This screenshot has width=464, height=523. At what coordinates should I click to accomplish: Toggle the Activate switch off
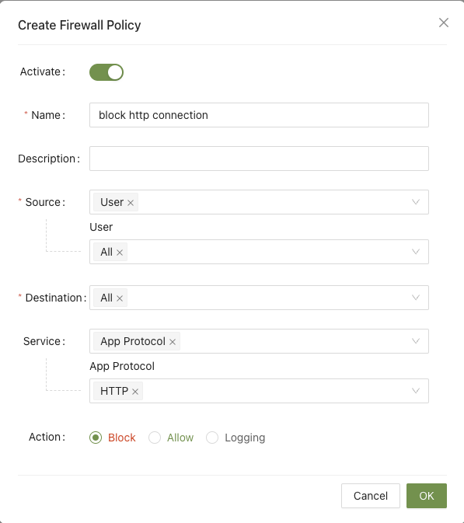coord(106,72)
